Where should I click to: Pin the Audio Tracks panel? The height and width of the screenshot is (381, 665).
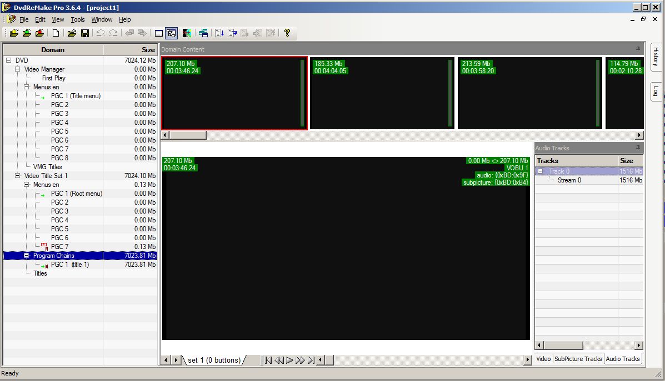(x=638, y=148)
